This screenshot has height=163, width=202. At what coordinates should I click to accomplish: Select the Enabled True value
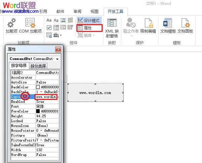(47, 101)
